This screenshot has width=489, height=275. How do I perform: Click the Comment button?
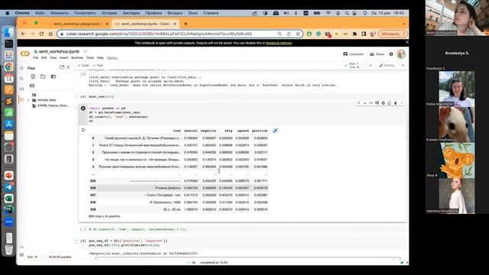coord(353,54)
